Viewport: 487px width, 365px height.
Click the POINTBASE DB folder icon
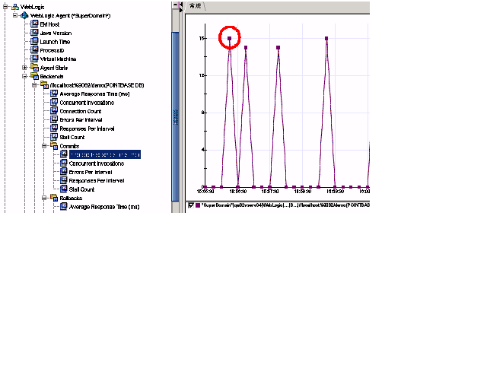click(44, 84)
